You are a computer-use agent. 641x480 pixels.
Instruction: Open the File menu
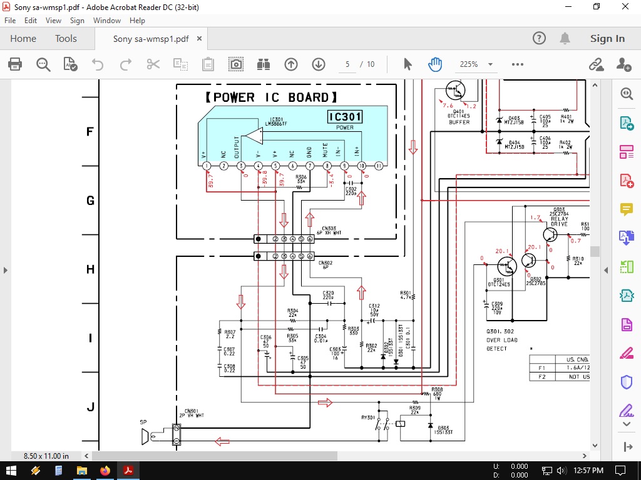pos(10,21)
